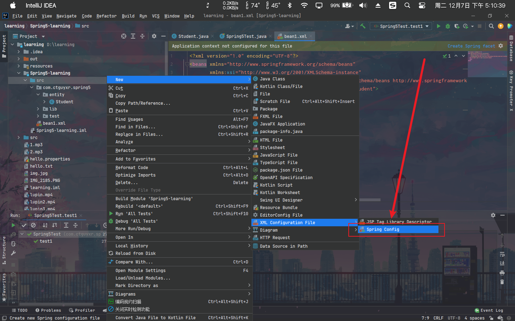The width and height of the screenshot is (515, 321).
Task: Choose HTTP Request in the New submenu
Action: pyautogui.click(x=305, y=237)
